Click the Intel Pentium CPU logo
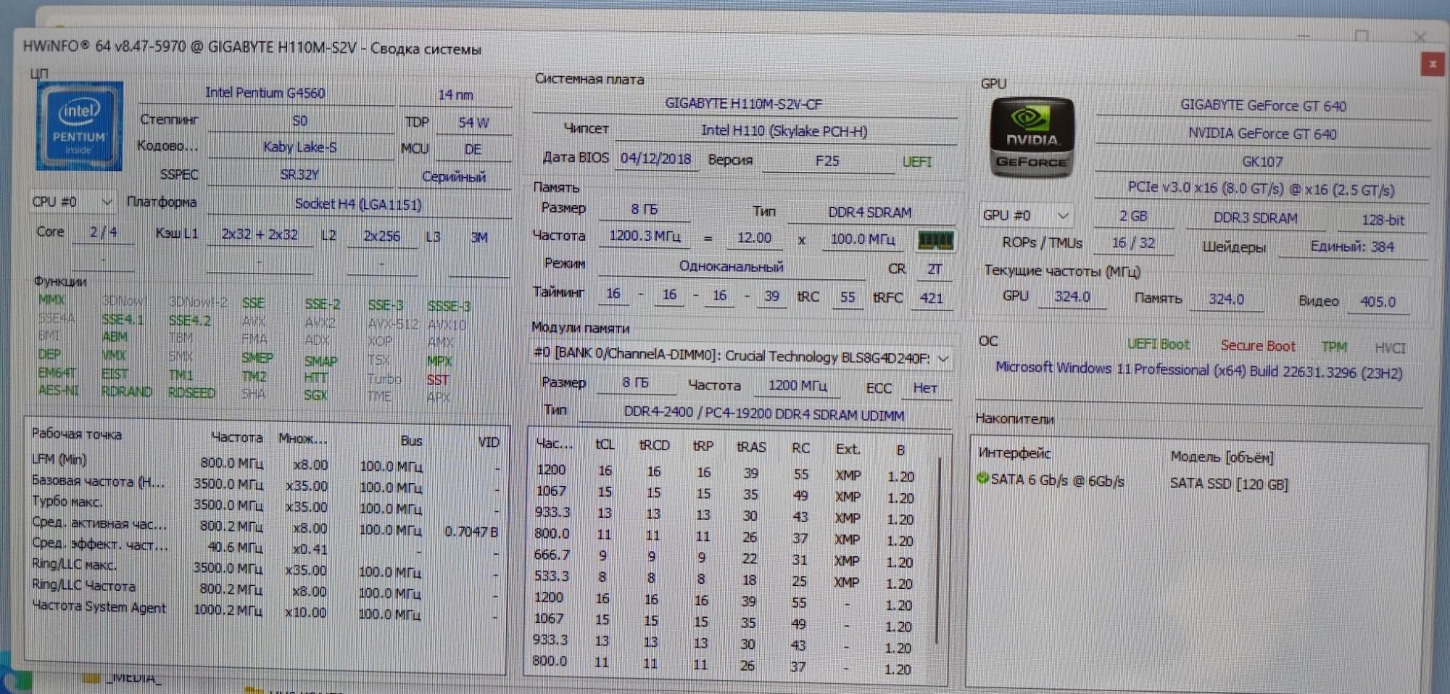 (80, 126)
